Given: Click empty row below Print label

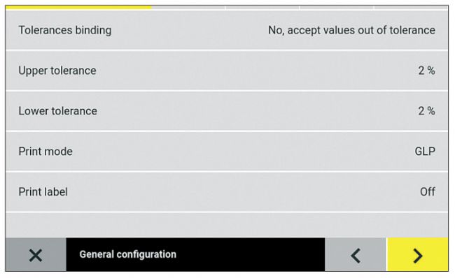Looking at the screenshot, I should coord(227,226).
